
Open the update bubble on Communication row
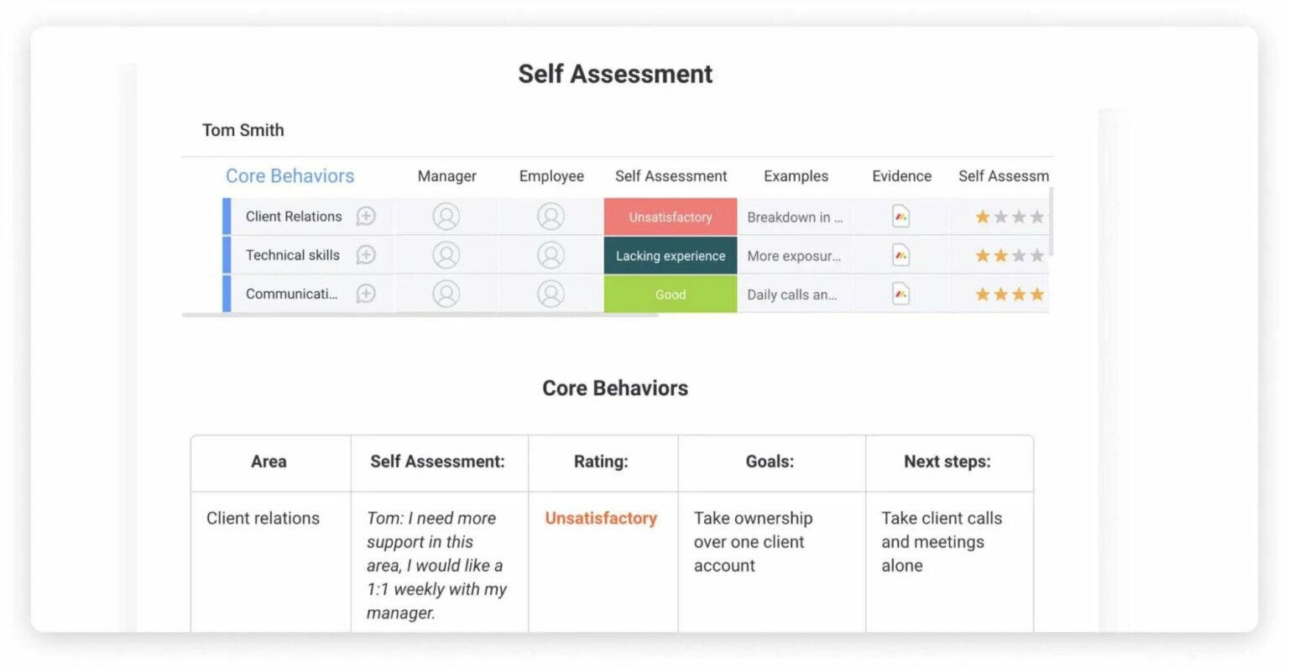365,294
